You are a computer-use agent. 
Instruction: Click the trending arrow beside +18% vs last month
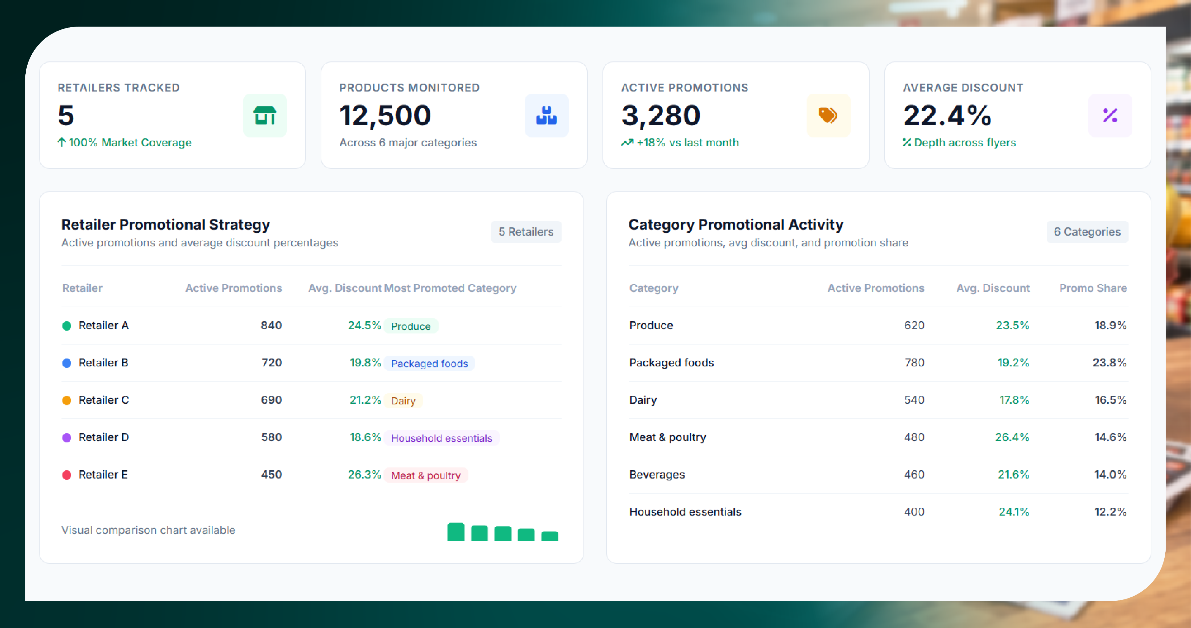627,142
